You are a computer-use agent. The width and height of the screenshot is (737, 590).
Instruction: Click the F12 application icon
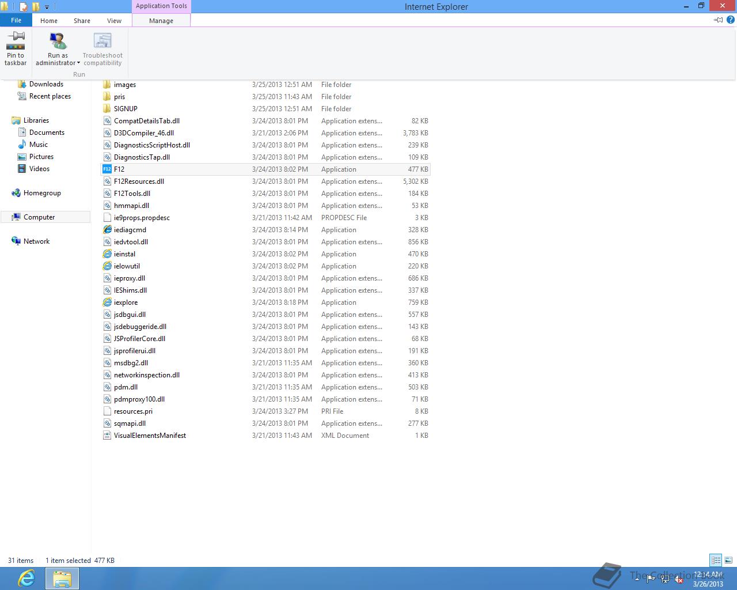click(107, 169)
